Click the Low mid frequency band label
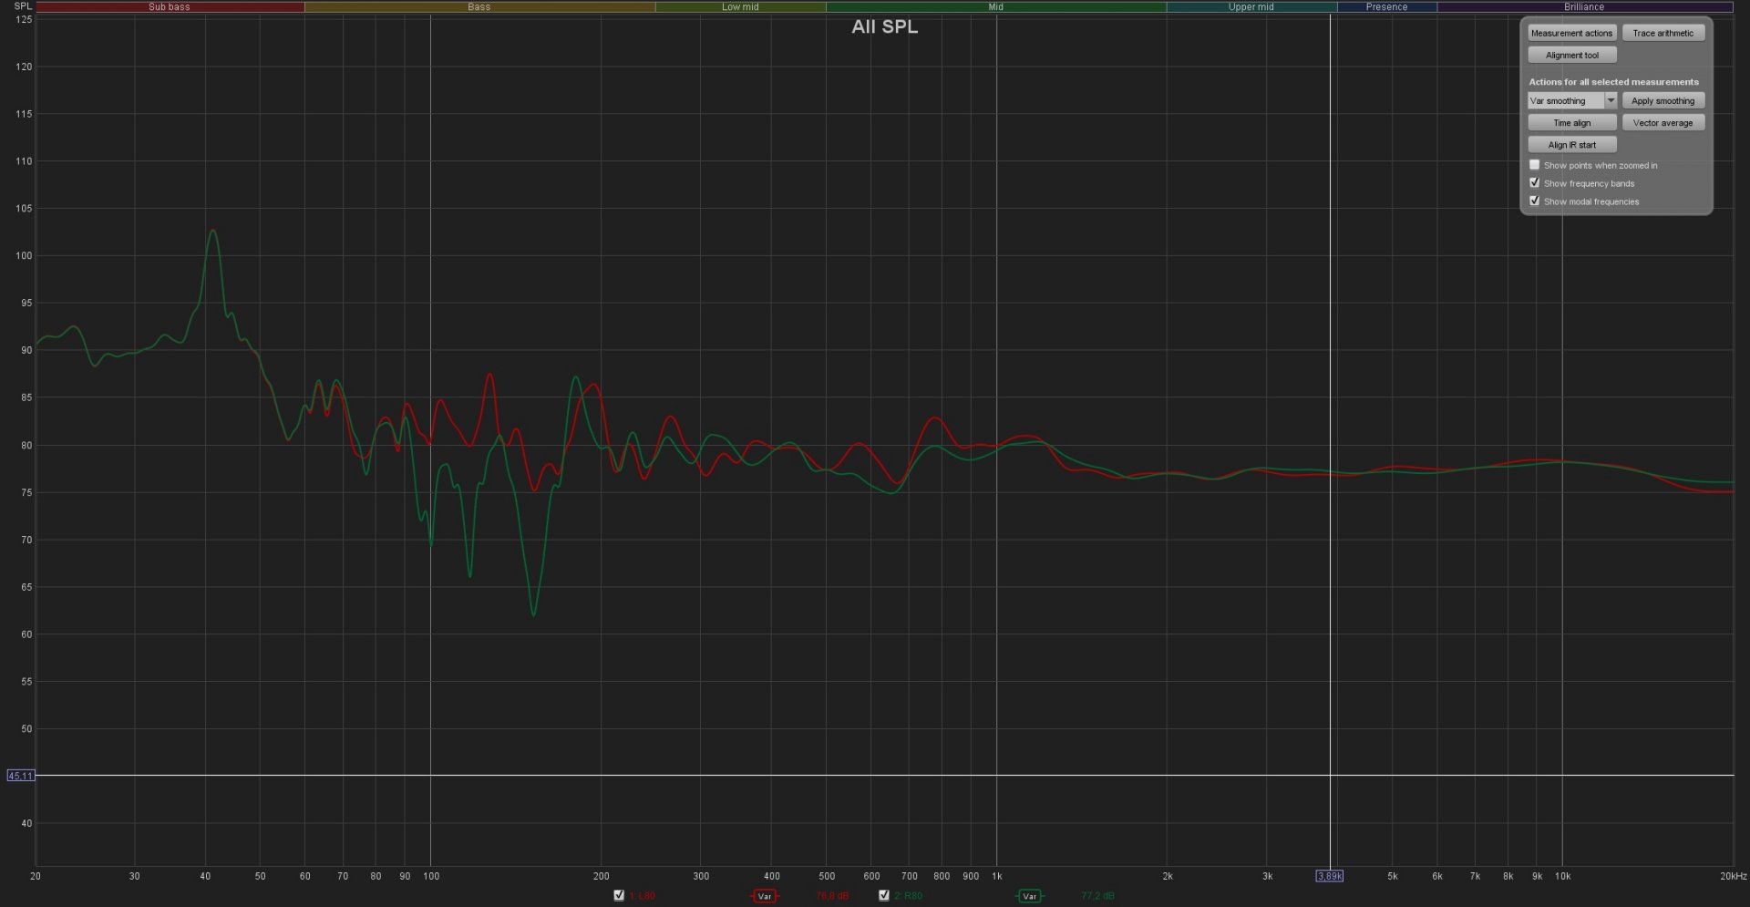 coord(740,6)
